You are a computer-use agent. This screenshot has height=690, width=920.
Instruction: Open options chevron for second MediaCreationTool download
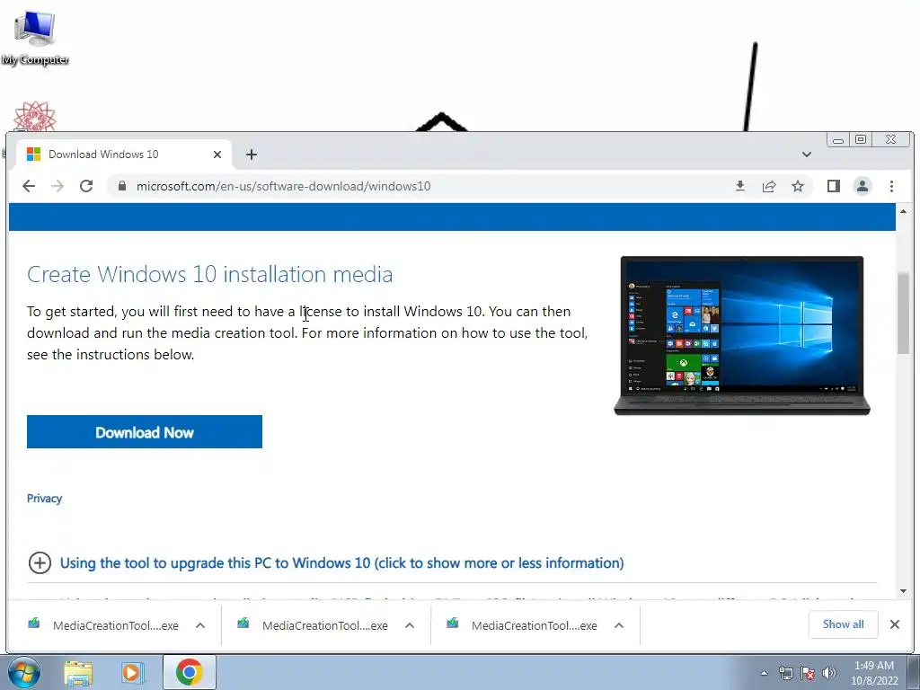pyautogui.click(x=410, y=625)
